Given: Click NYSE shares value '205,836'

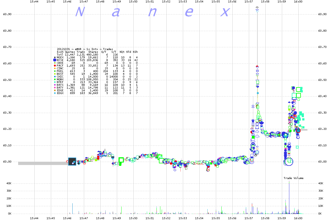Looking at the screenshot, I should point(92,60).
